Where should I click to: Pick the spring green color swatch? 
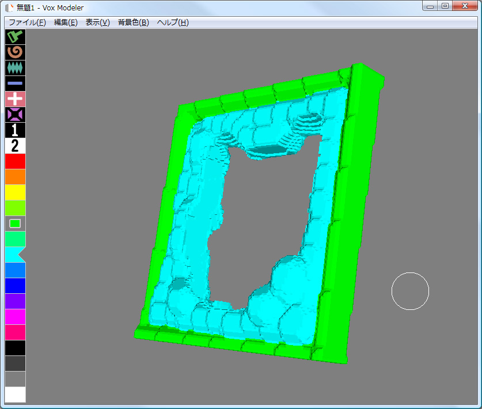tap(15, 239)
